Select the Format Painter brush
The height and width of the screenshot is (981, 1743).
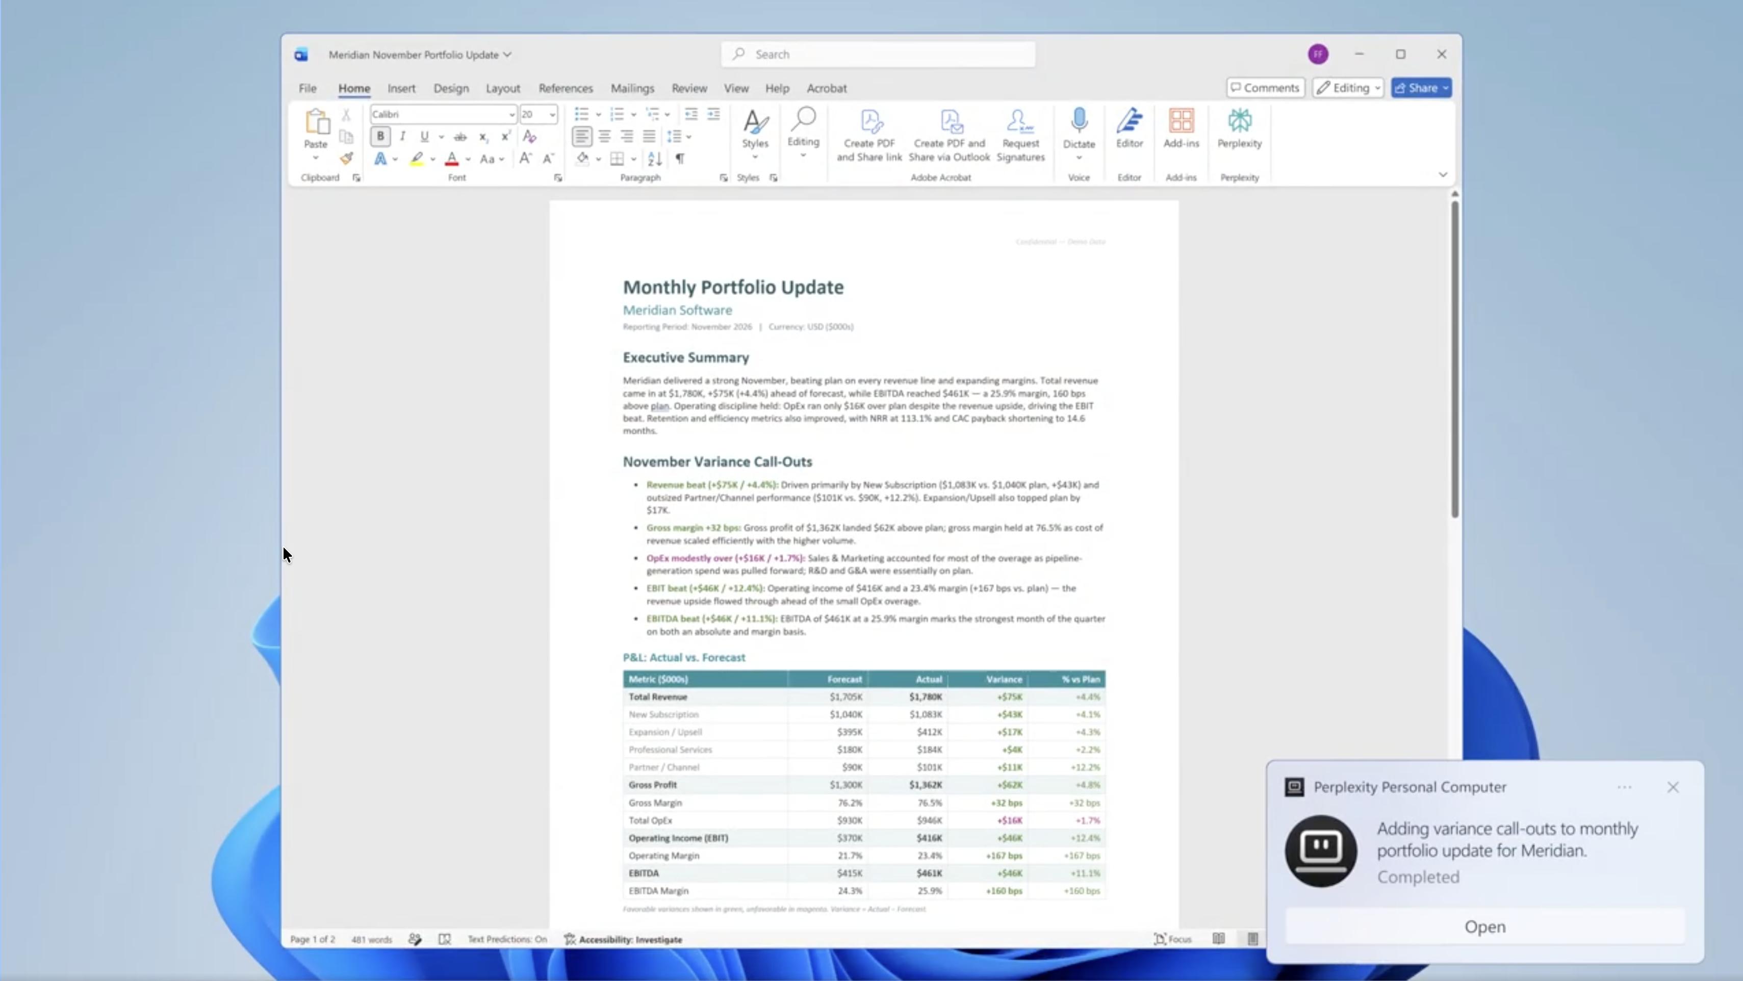tap(346, 159)
